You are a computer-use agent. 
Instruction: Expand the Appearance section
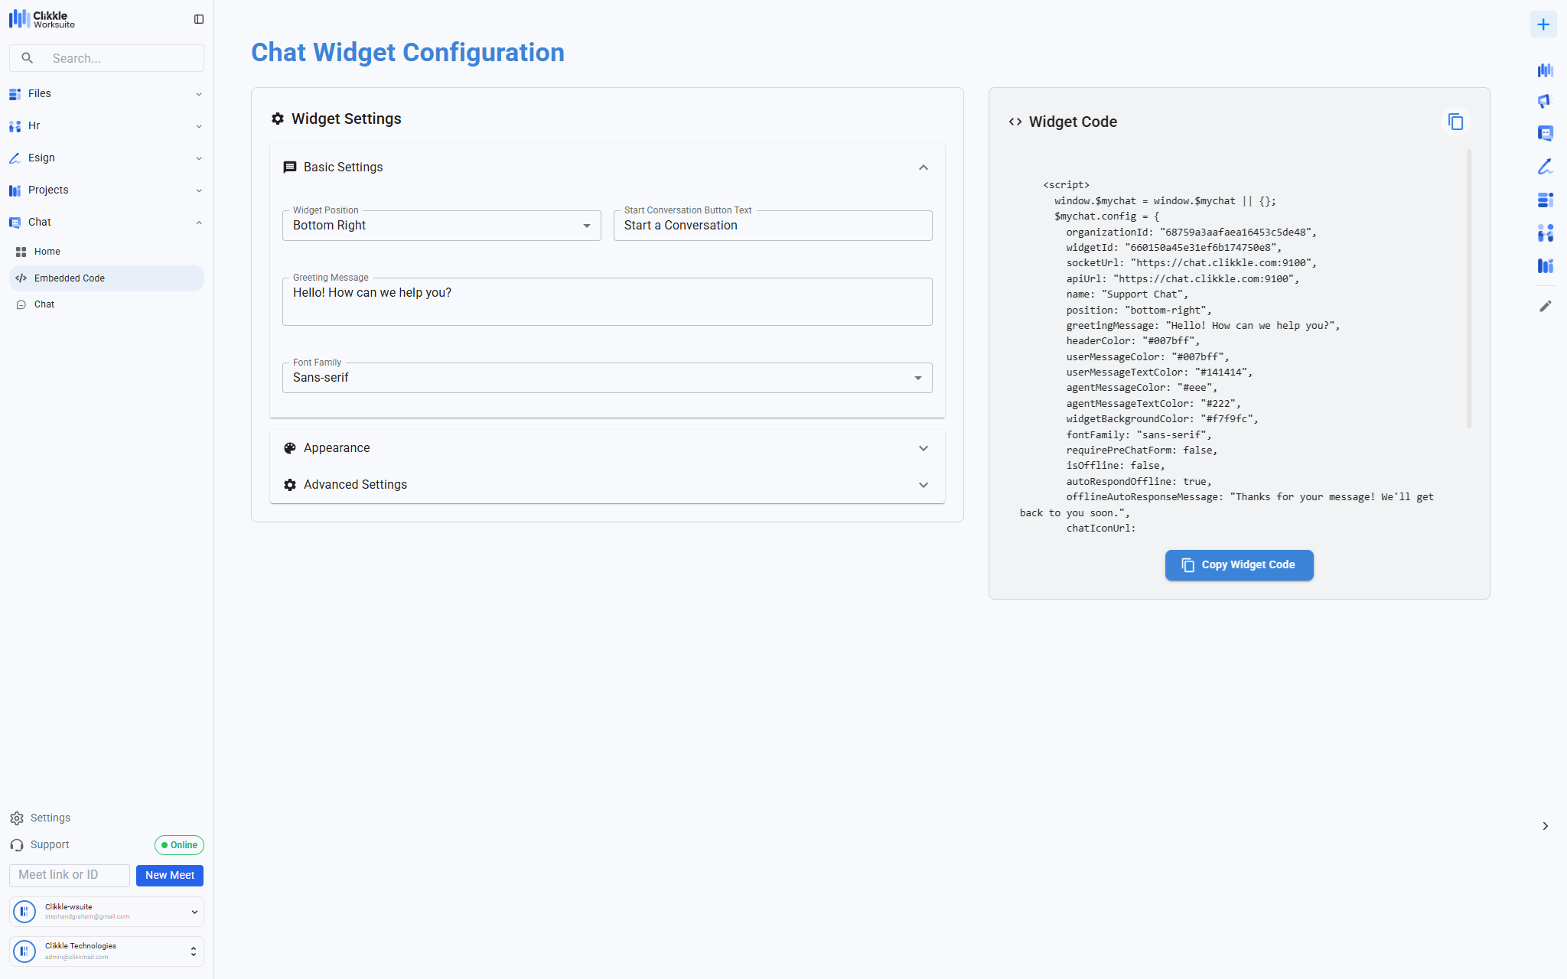click(923, 448)
